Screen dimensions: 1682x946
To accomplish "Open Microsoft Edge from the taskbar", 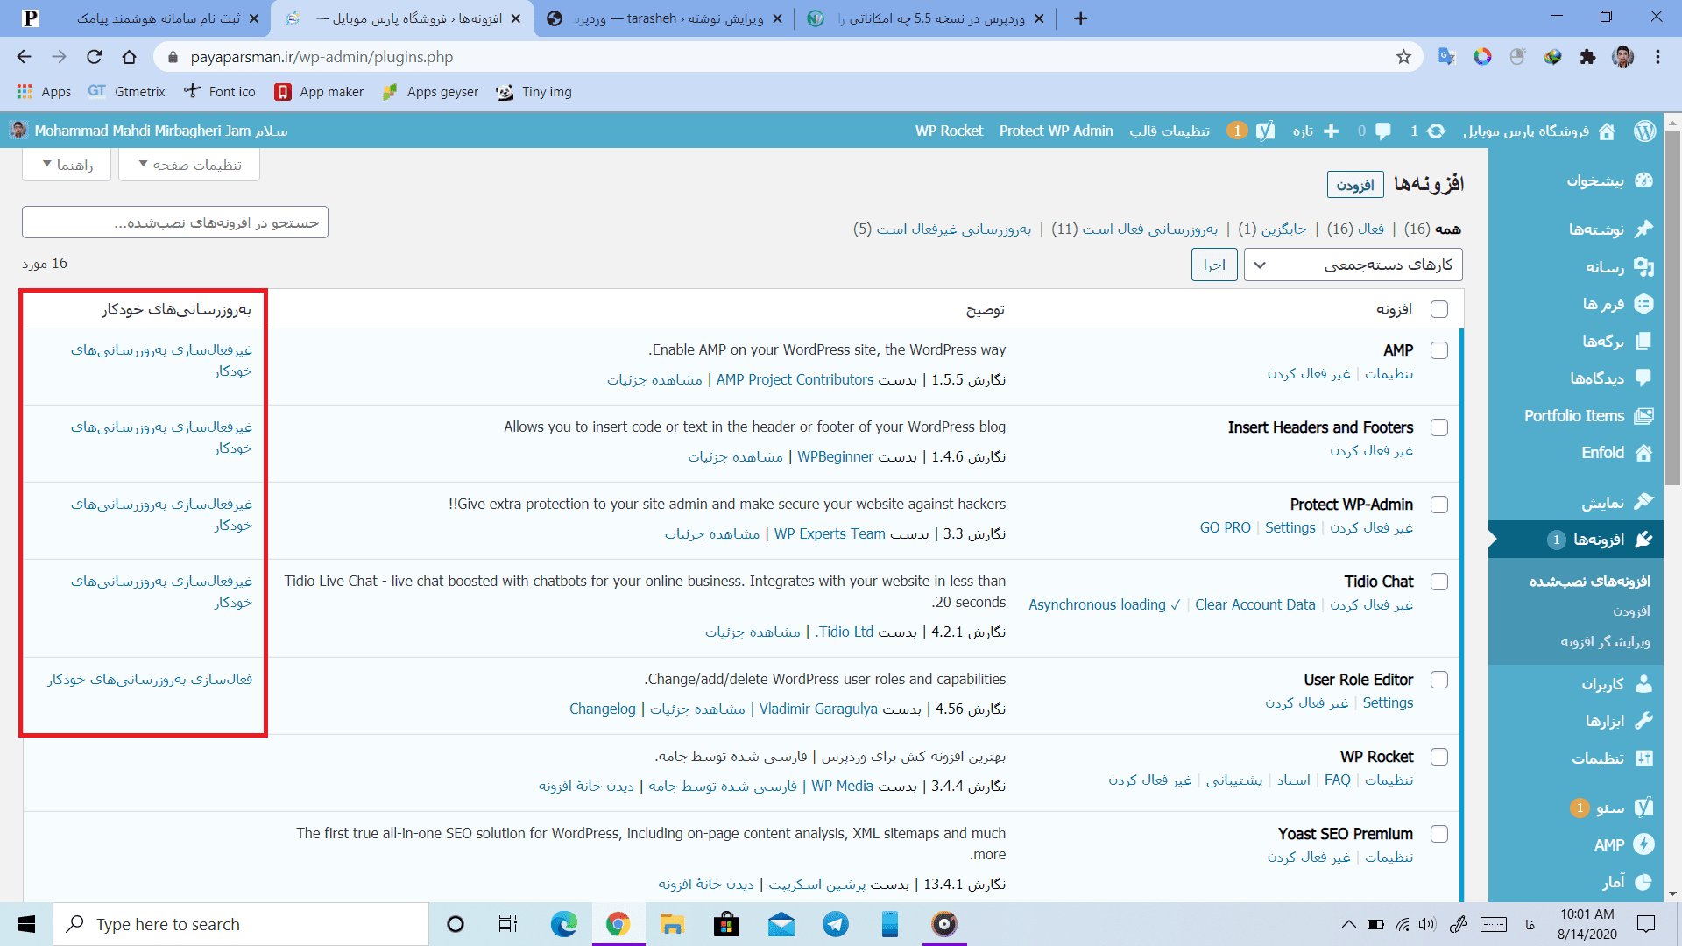I will click(563, 924).
